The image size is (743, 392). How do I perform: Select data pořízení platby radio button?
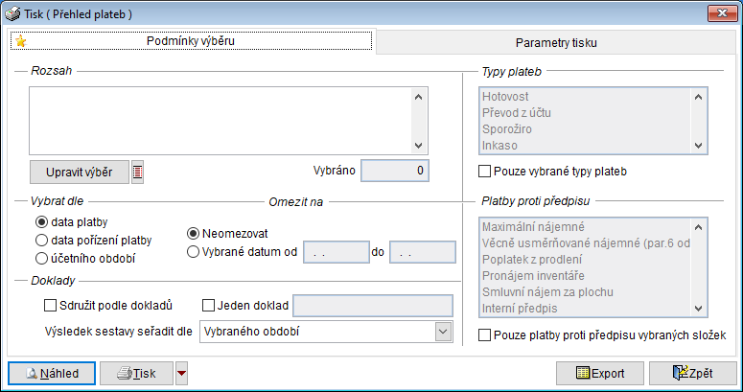pyautogui.click(x=41, y=240)
